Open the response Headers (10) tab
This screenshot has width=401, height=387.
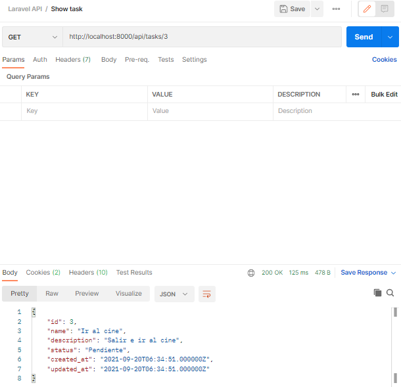(x=88, y=273)
